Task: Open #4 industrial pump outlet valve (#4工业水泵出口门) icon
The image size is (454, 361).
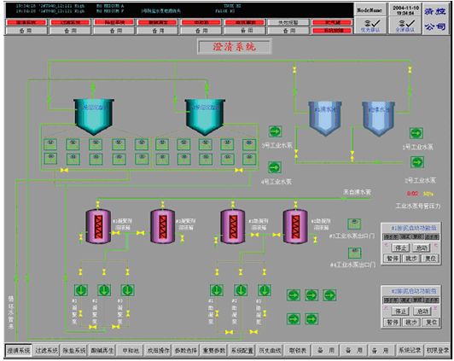Action: click(354, 253)
